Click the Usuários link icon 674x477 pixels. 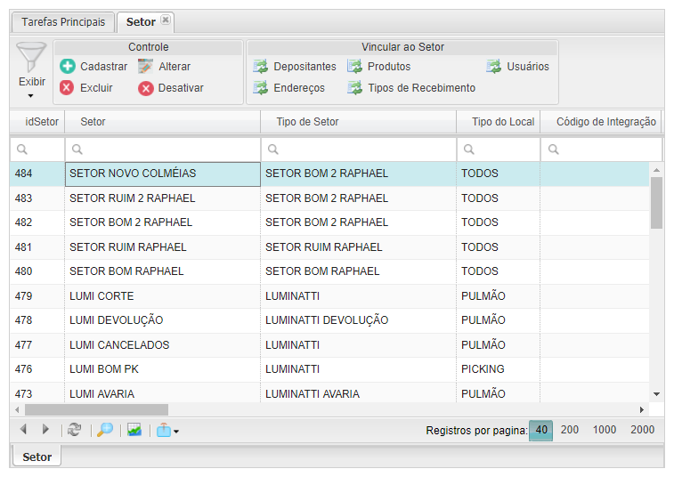click(x=494, y=66)
